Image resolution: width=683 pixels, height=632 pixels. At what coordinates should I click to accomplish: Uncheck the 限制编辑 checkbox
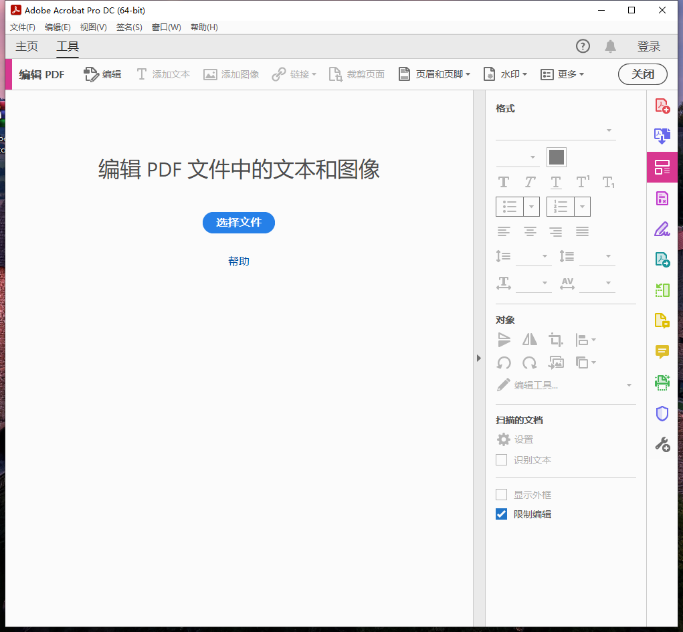pyautogui.click(x=502, y=514)
